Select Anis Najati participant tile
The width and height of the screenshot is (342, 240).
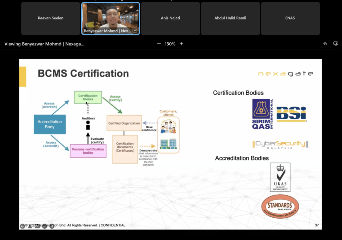click(170, 18)
